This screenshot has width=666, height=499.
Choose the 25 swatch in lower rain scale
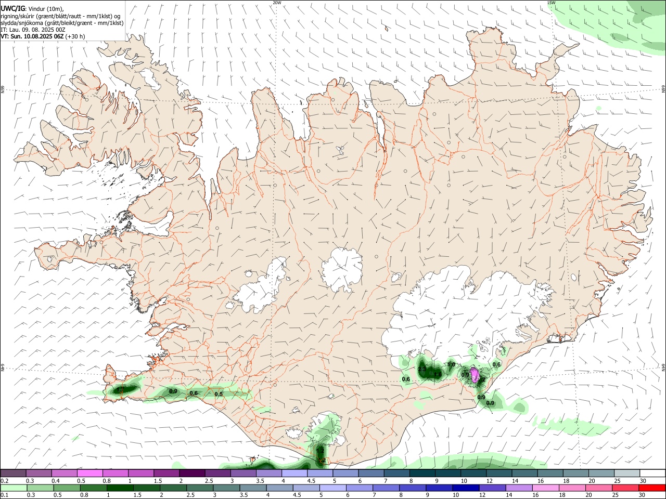[625, 488]
